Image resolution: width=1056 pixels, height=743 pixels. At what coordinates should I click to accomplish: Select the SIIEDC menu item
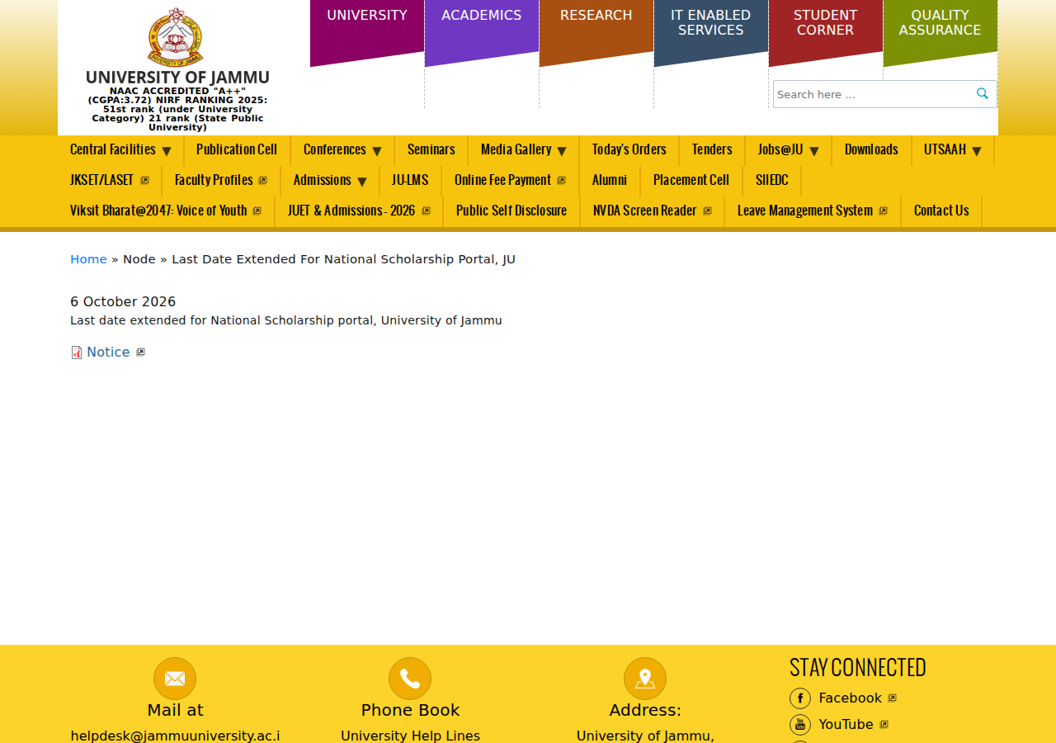click(x=772, y=180)
